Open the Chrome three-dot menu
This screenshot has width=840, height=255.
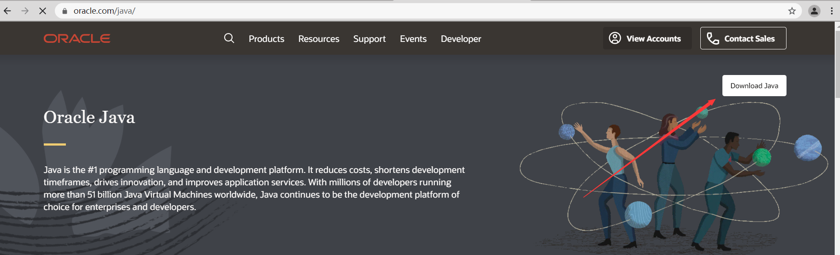point(832,11)
